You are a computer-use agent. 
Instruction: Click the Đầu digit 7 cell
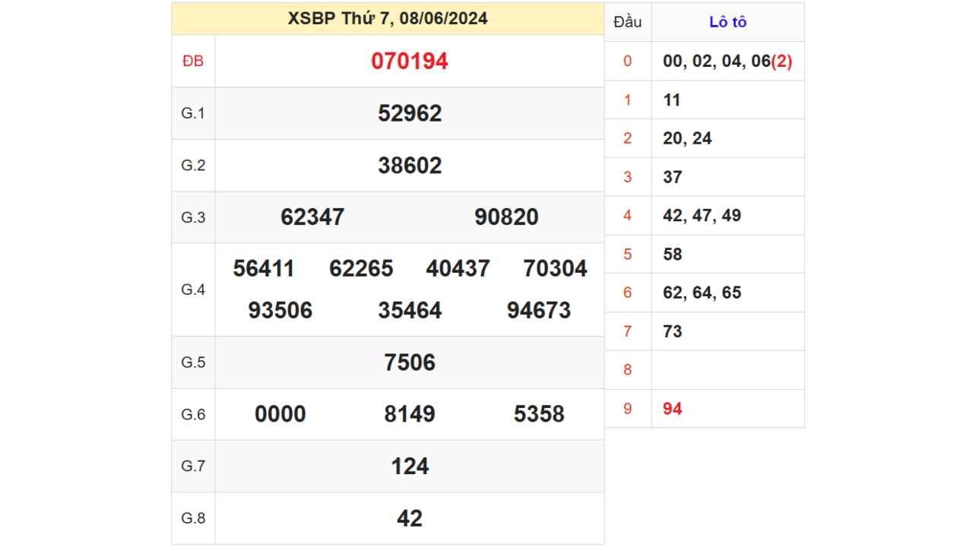[628, 331]
